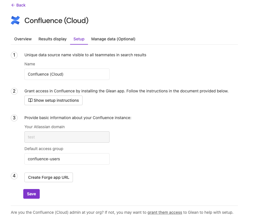Screen dimensions: 275x224
Task: Open the Manage data (Optional) tab
Action: pyautogui.click(x=113, y=39)
